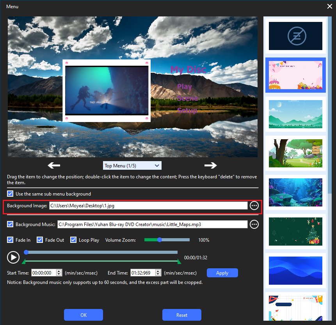Screen dimensions: 336x325
Task: Click the End Time spinner arrows
Action: point(158,273)
